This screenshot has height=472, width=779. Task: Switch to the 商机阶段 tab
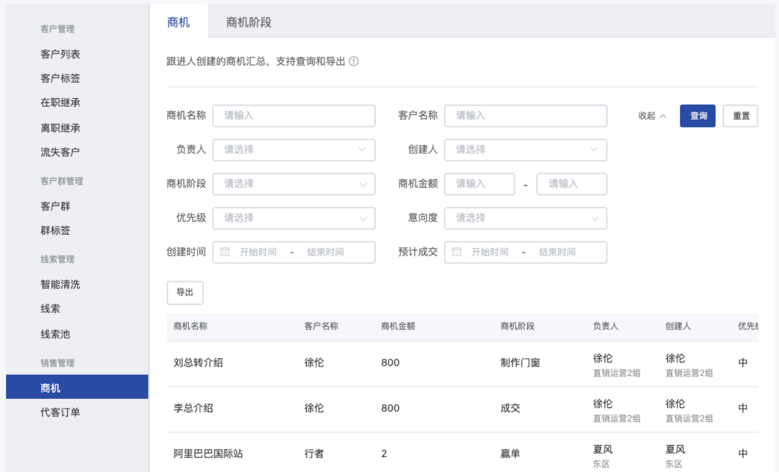248,22
